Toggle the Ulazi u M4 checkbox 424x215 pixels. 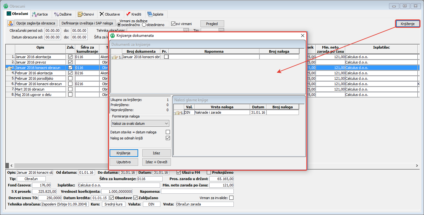click(179, 172)
